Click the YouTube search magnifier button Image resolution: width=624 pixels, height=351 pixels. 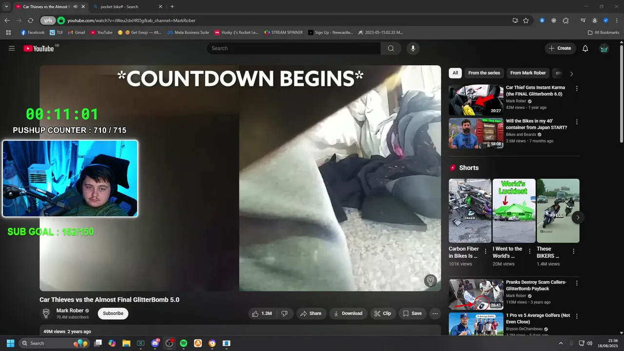[x=391, y=48]
